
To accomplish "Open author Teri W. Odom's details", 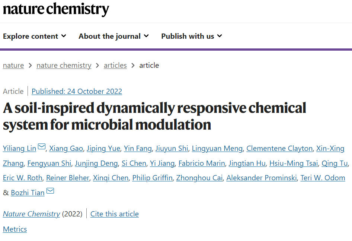I will pyautogui.click(x=323, y=178).
